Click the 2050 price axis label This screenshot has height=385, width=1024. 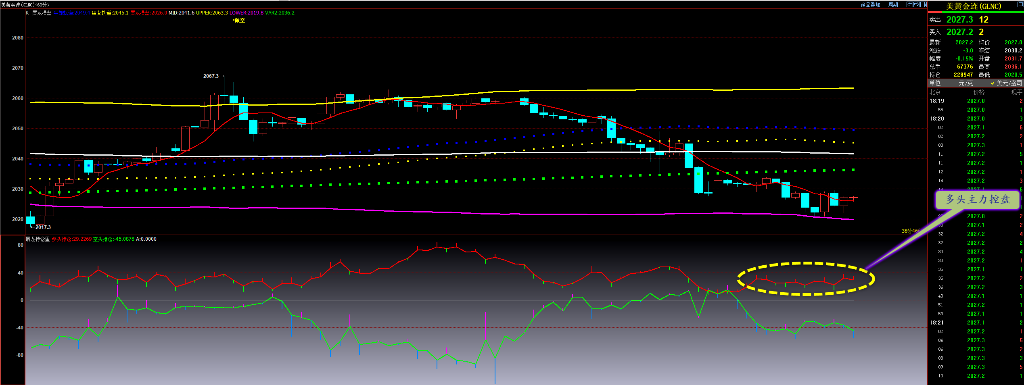coord(18,129)
